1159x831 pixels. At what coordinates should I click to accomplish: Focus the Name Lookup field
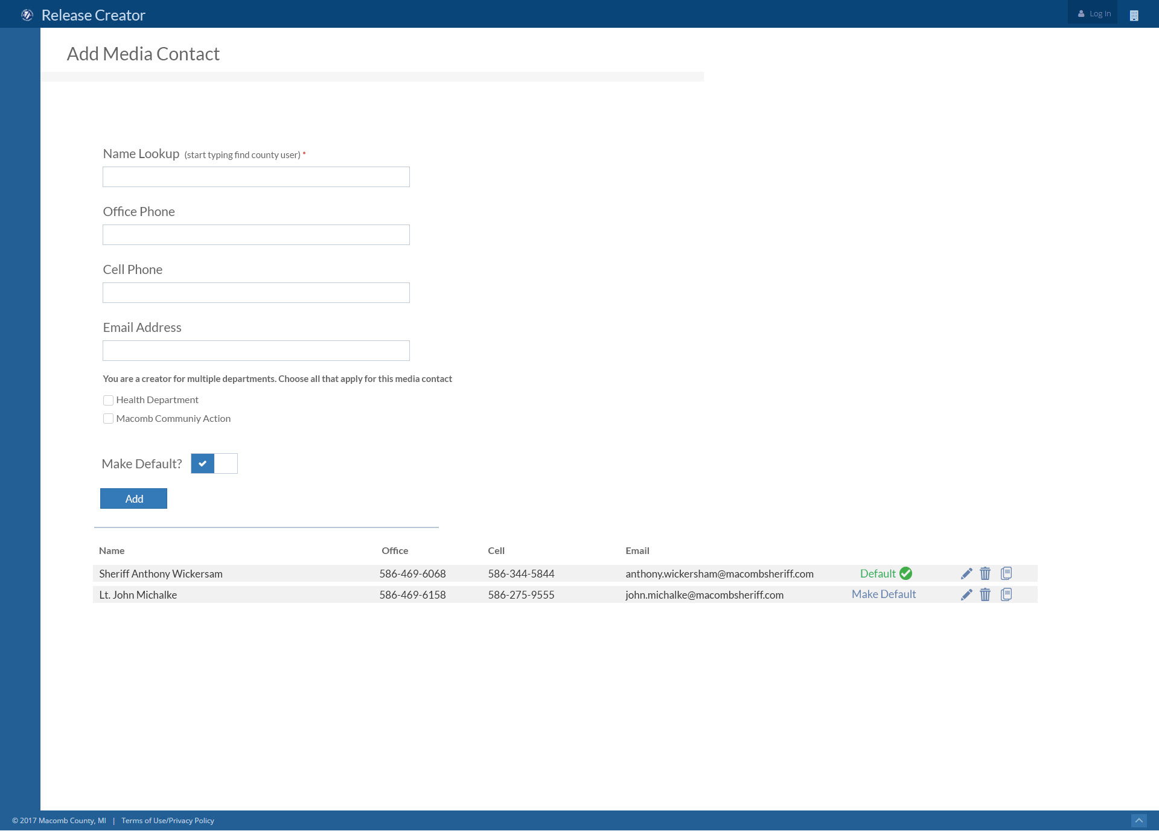256,177
